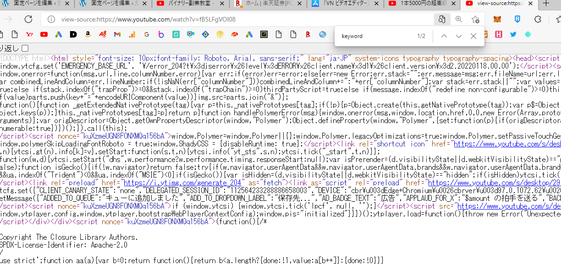The width and height of the screenshot is (561, 264).
Task: Click the find input with keyword text
Action: 376,36
